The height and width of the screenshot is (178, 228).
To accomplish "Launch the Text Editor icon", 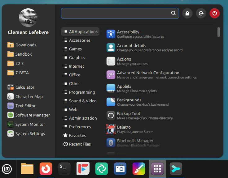I will pos(11,106).
